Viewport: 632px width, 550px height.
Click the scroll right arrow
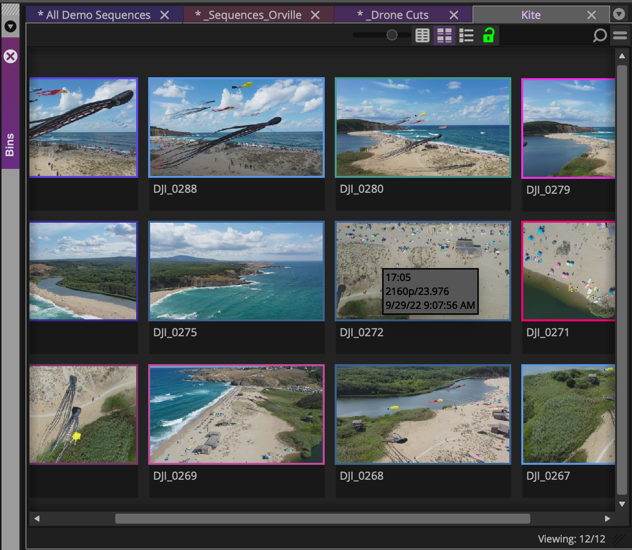tap(607, 519)
